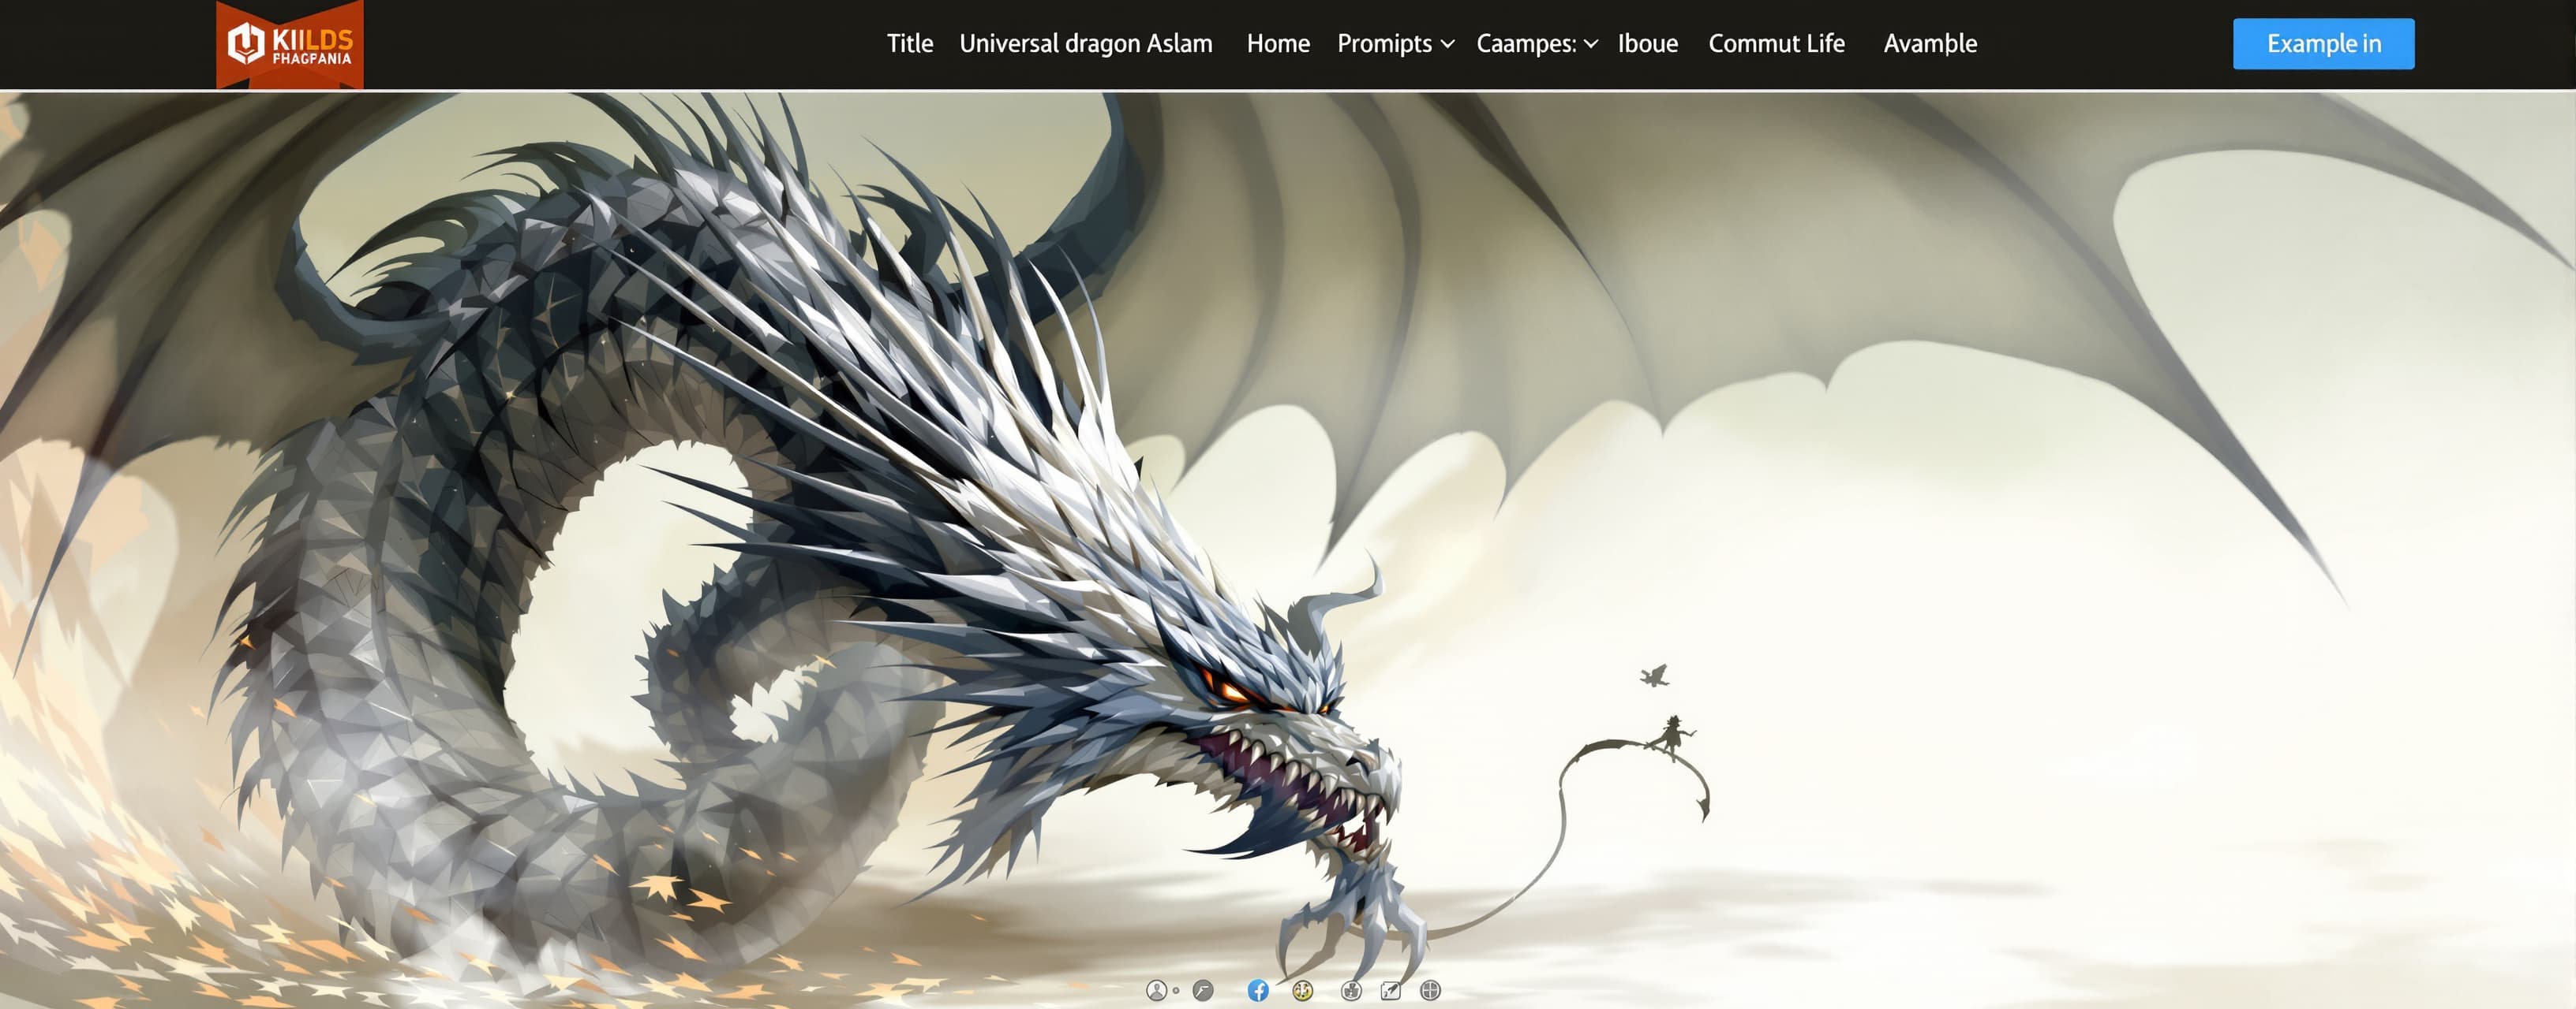Image resolution: width=2576 pixels, height=1009 pixels.
Task: Click the gray circle figures icon
Action: (1351, 990)
